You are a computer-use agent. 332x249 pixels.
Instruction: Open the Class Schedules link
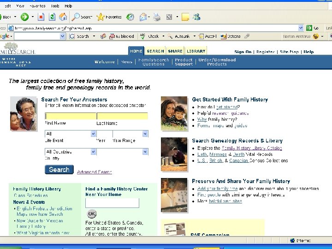point(31,196)
